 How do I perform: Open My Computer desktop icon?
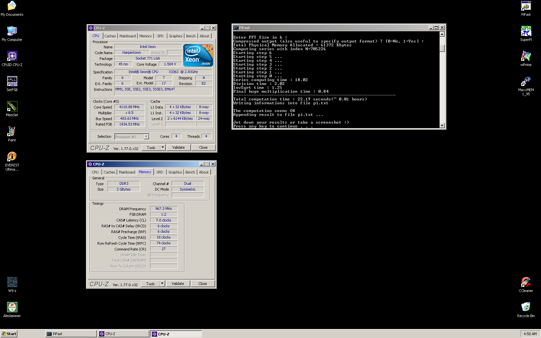coord(12,33)
